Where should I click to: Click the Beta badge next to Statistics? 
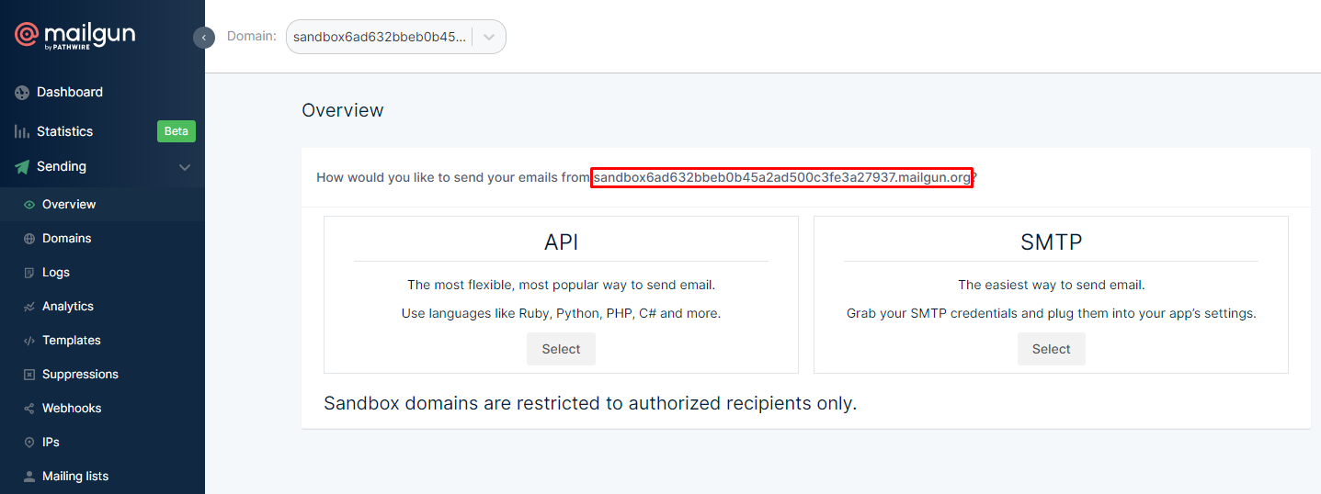176,131
